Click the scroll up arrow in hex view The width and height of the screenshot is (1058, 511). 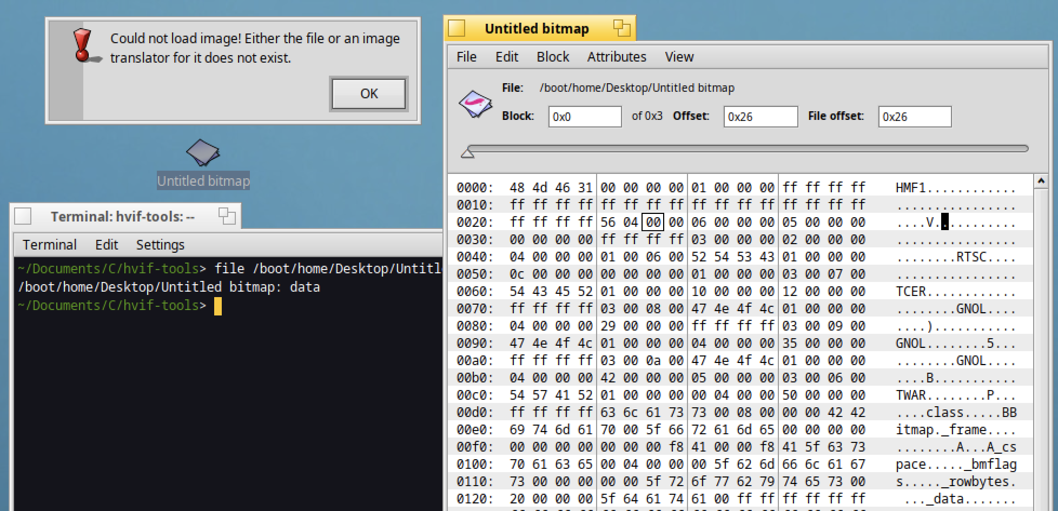pyautogui.click(x=1040, y=181)
